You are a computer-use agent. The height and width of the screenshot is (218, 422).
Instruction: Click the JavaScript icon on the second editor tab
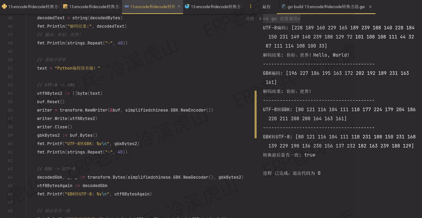tap(66, 6)
